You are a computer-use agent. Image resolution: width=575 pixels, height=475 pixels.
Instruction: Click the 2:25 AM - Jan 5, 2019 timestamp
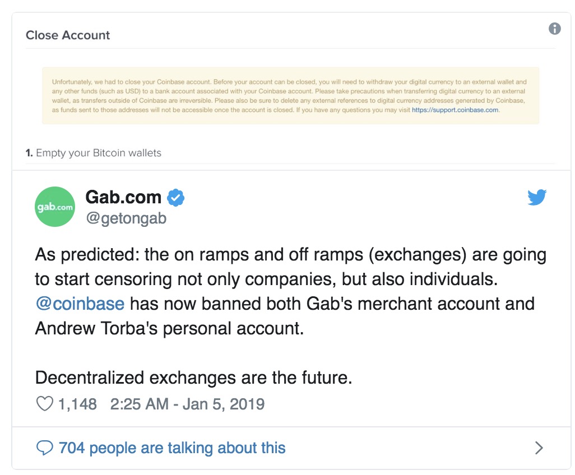click(x=187, y=404)
